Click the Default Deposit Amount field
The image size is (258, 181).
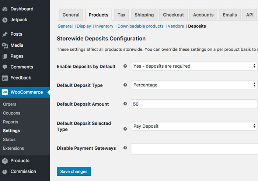point(194,104)
